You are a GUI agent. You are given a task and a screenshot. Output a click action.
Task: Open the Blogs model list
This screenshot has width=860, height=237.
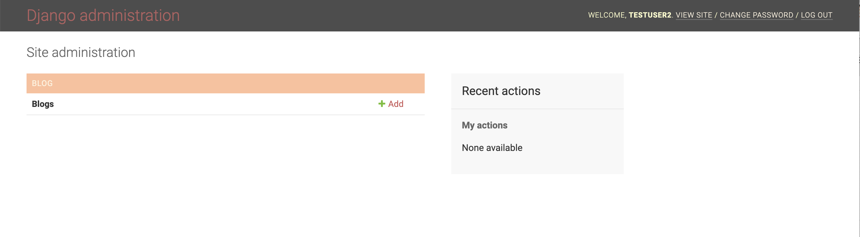coord(43,104)
